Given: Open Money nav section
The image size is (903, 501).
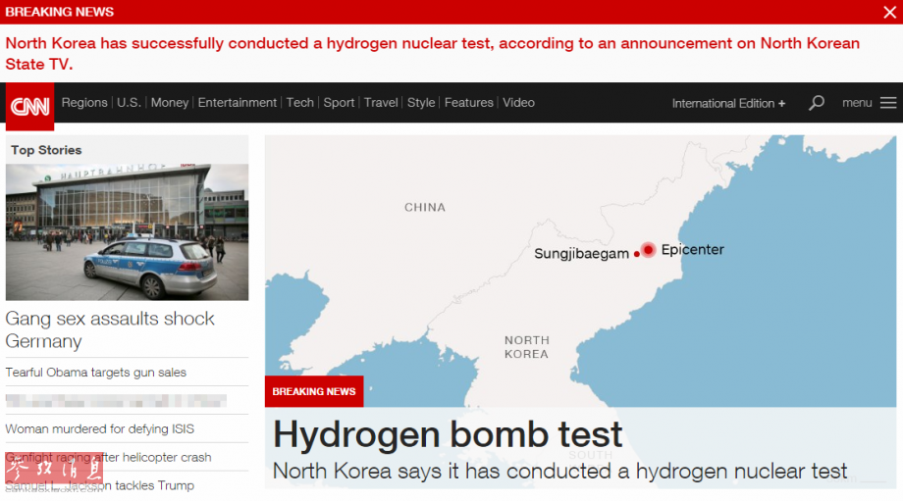Looking at the screenshot, I should [170, 102].
